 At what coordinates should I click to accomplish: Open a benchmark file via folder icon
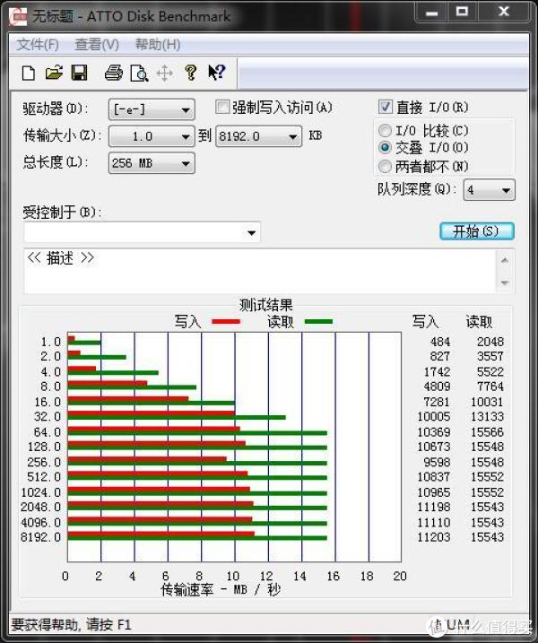pyautogui.click(x=54, y=73)
